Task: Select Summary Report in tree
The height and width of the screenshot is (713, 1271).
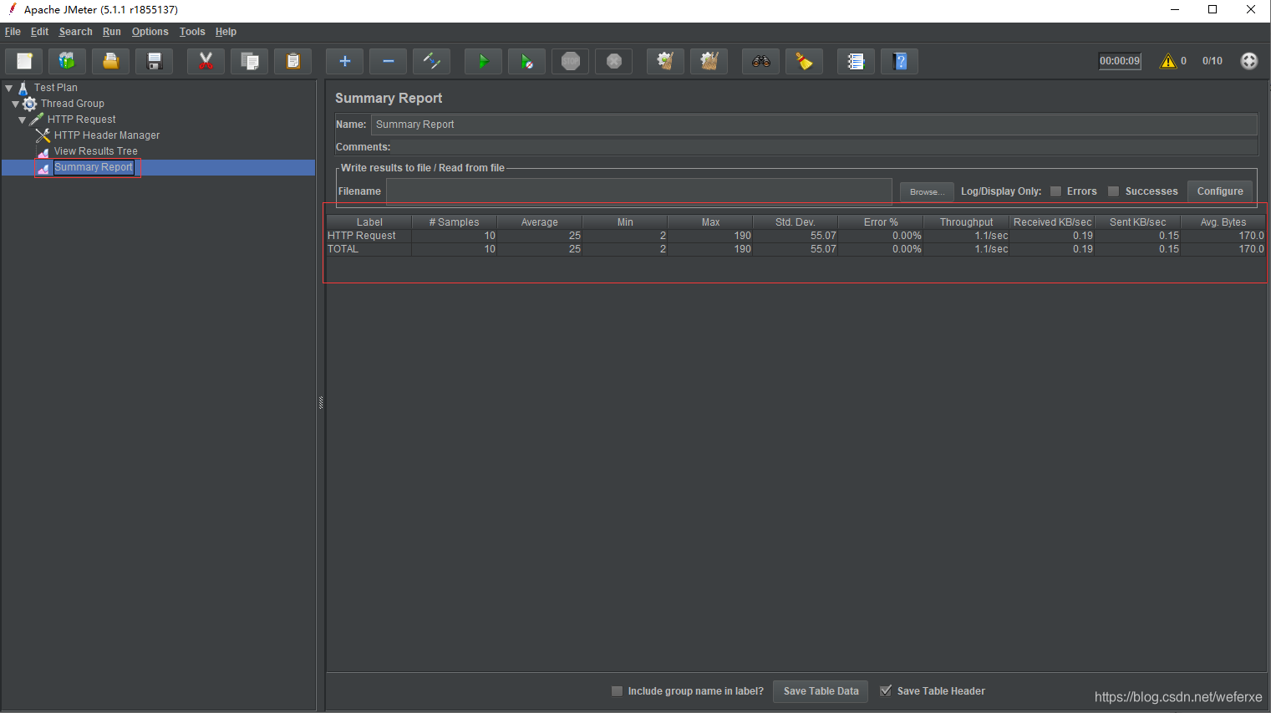Action: (x=94, y=167)
